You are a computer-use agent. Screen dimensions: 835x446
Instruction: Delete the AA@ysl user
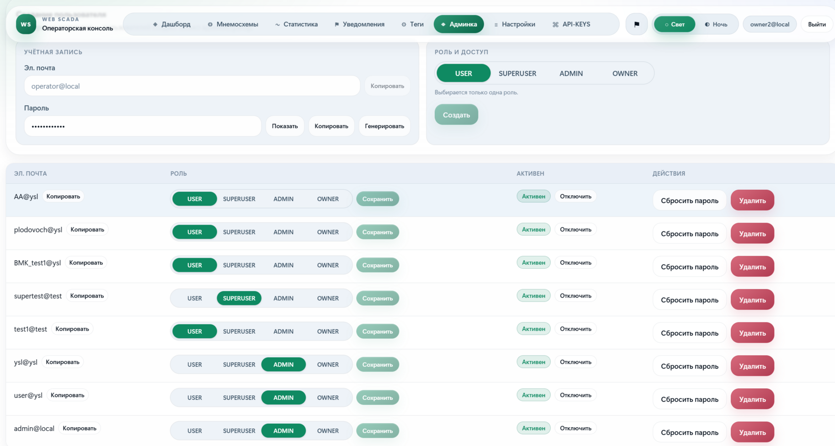(x=752, y=200)
